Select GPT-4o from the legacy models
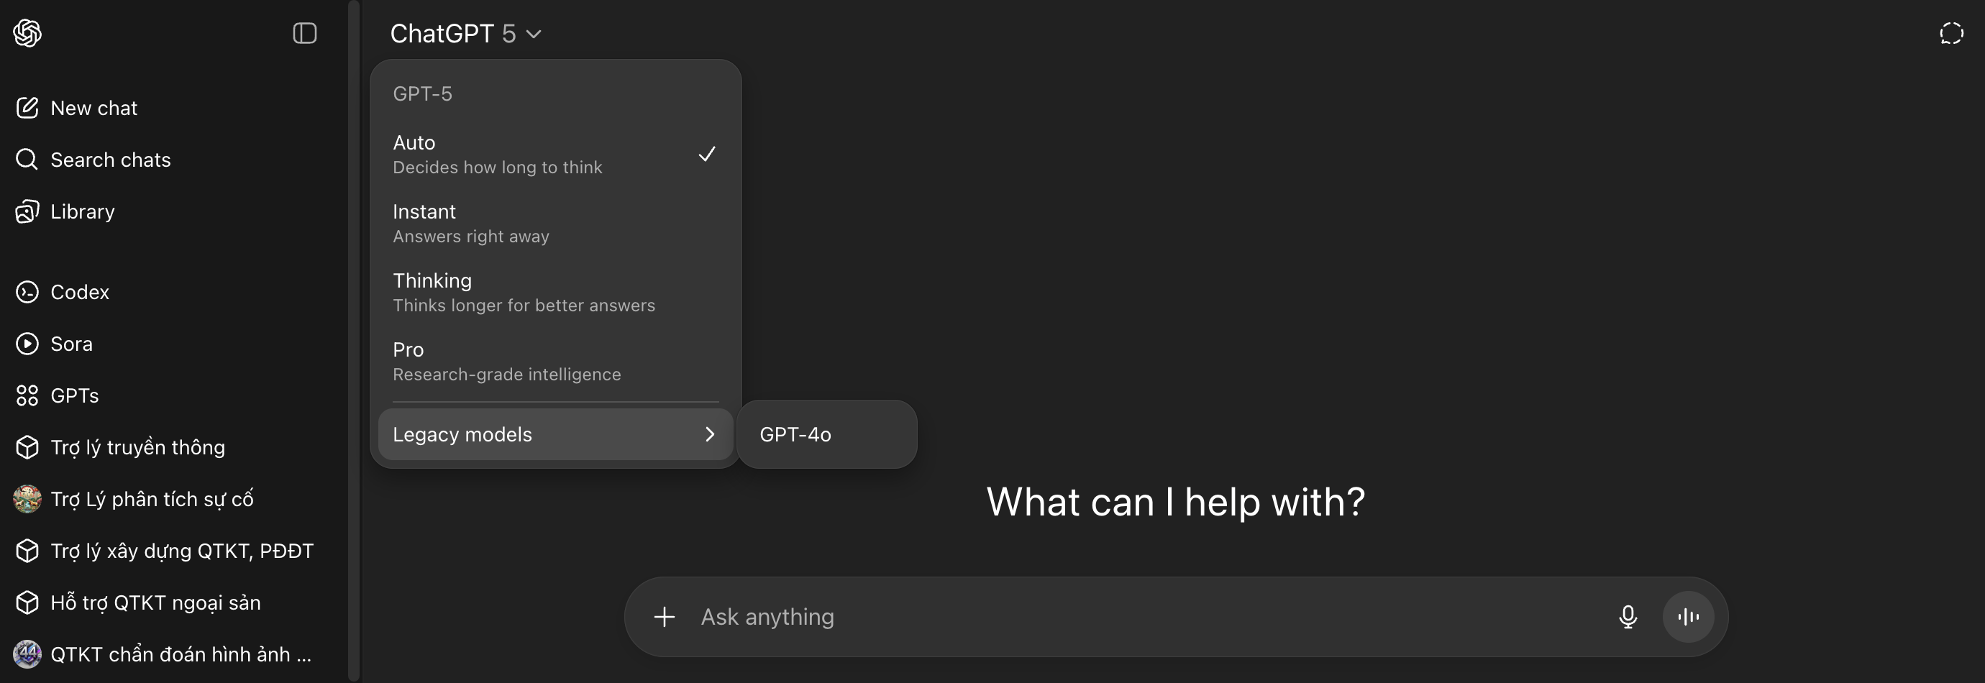 [x=795, y=434]
